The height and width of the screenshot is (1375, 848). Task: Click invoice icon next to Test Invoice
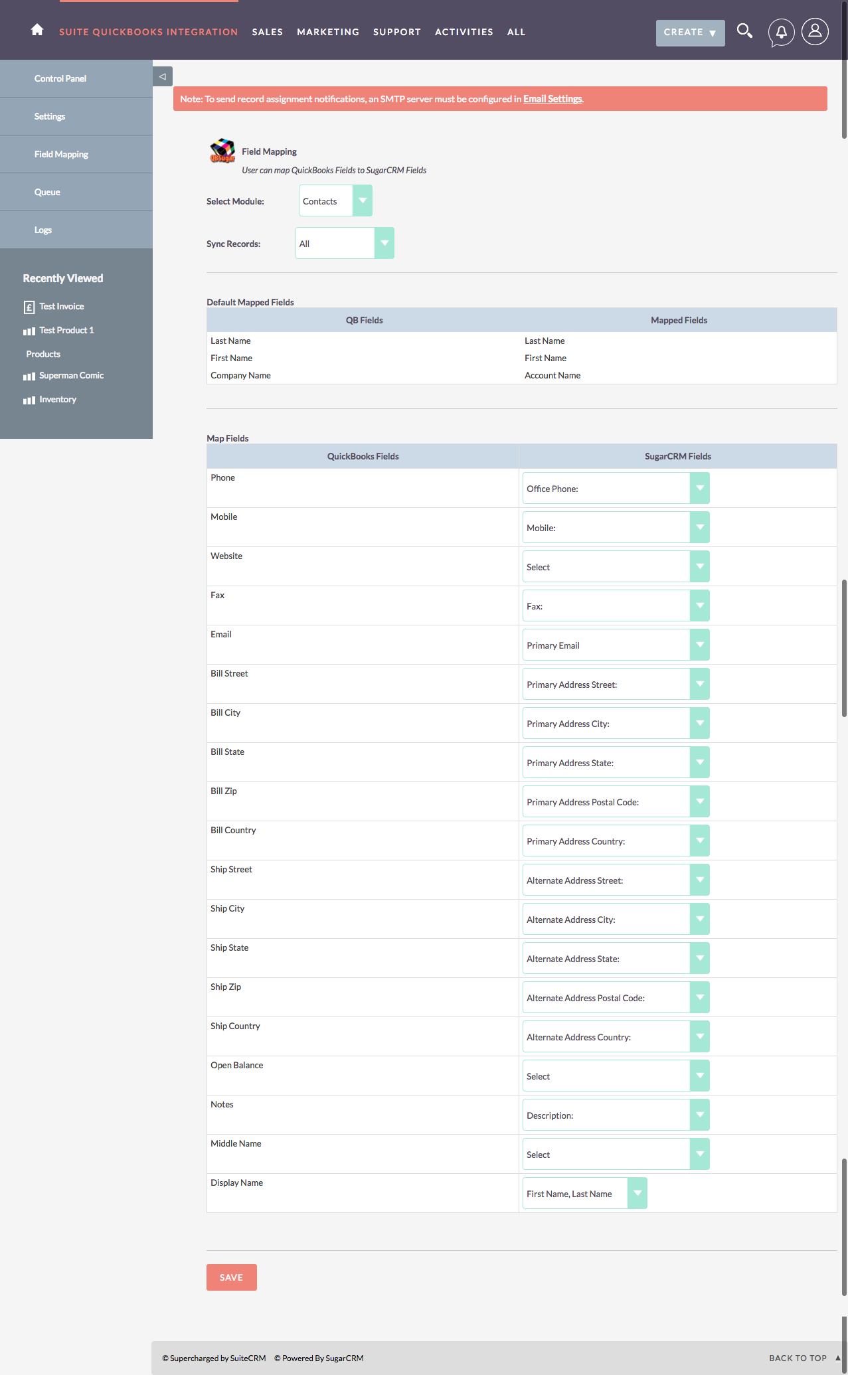(x=29, y=307)
